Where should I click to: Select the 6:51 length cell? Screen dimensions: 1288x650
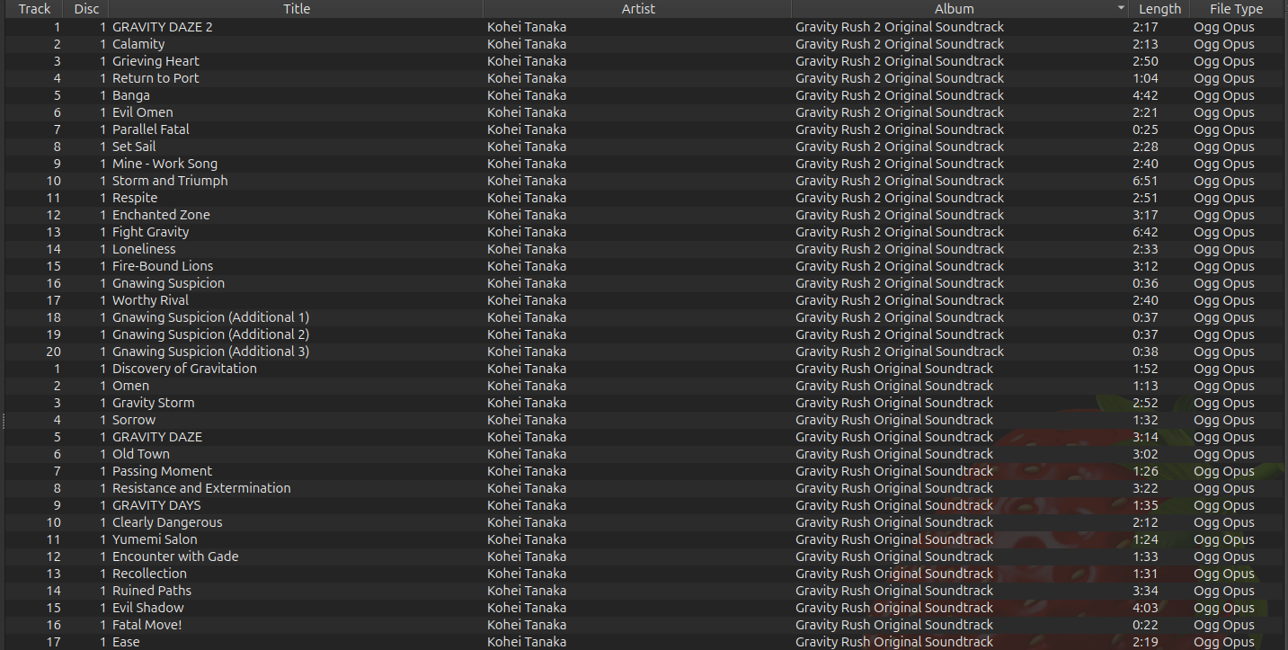point(1145,181)
